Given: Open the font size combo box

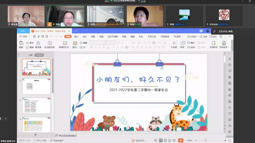Looking at the screenshot, I should 111,43.
